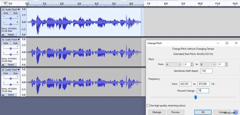Click the Semitones (half-steps) field

point(206,71)
